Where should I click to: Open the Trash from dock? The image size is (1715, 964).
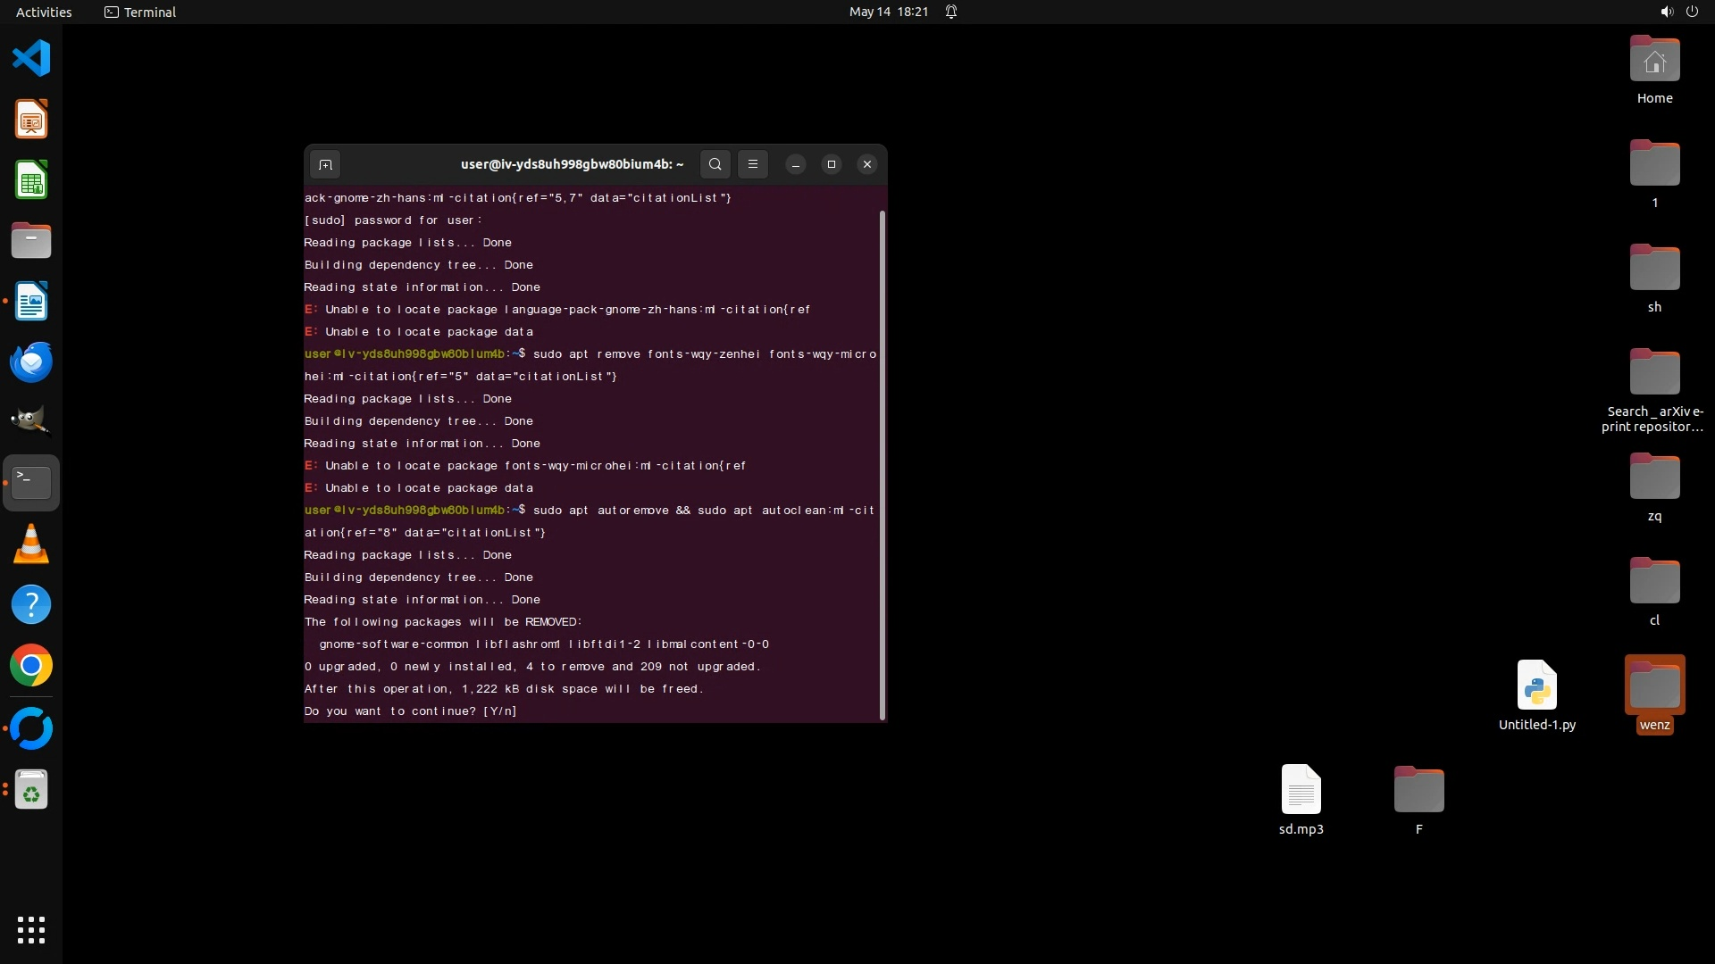(x=31, y=790)
